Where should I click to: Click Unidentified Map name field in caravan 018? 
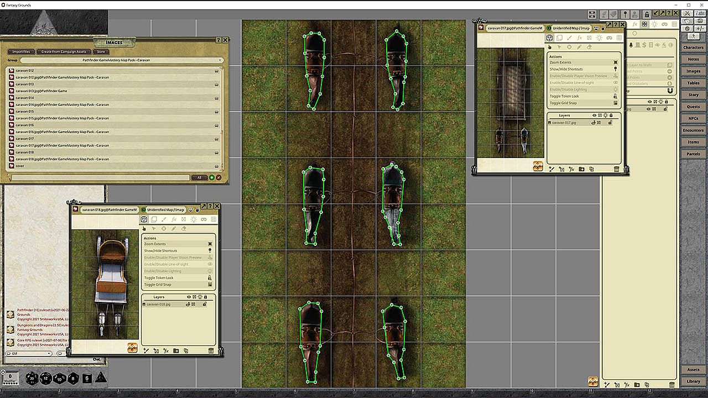click(x=166, y=210)
